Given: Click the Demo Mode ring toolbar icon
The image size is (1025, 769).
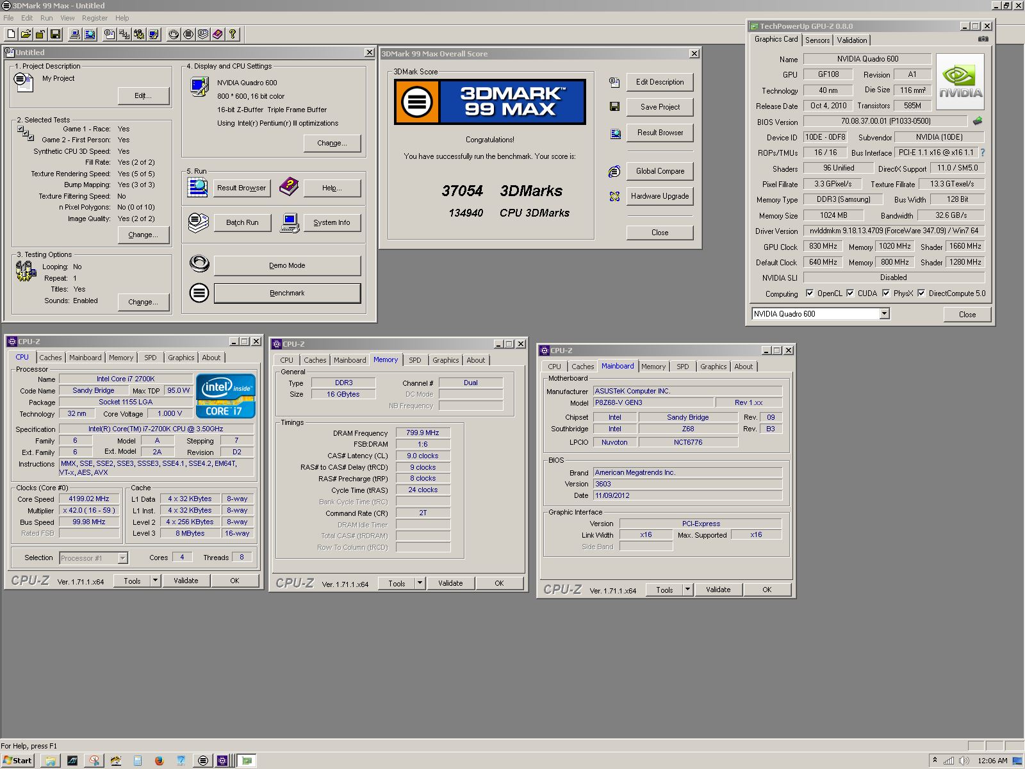Looking at the screenshot, I should coord(174,34).
